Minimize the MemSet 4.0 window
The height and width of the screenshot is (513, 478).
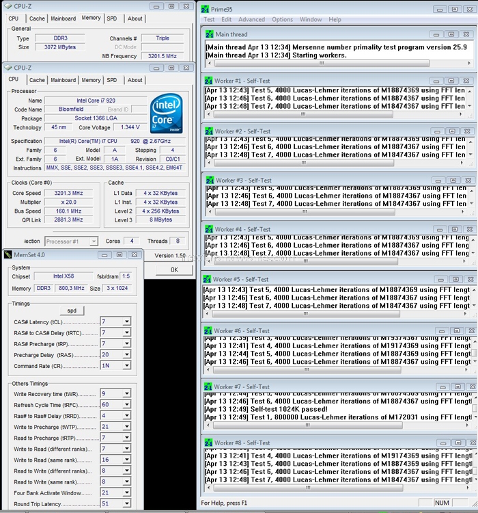(x=104, y=255)
